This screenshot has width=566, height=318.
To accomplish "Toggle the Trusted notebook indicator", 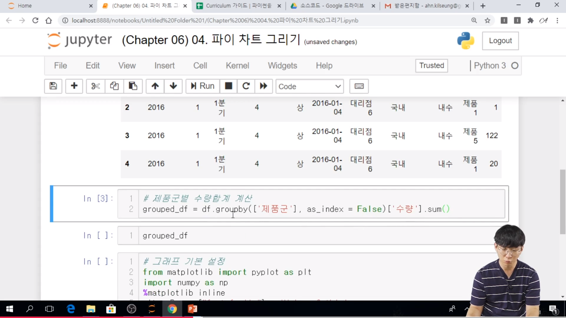I will [x=432, y=65].
